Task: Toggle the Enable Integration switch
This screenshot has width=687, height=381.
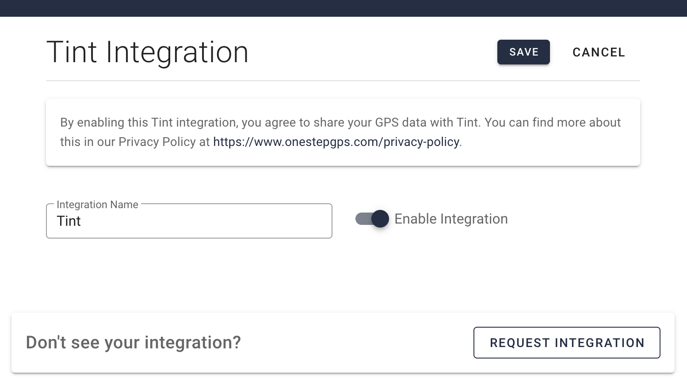Action: (372, 219)
